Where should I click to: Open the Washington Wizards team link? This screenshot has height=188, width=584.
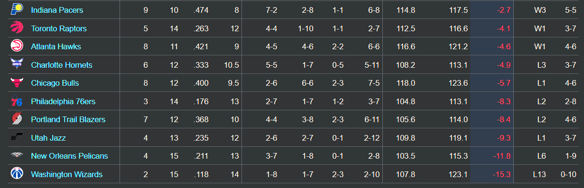click(x=67, y=174)
